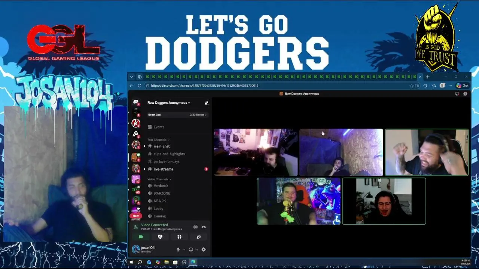
Task: Open the voice connection signal icon
Action: click(x=136, y=227)
